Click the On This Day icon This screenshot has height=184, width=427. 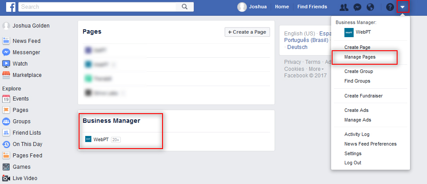click(6, 144)
